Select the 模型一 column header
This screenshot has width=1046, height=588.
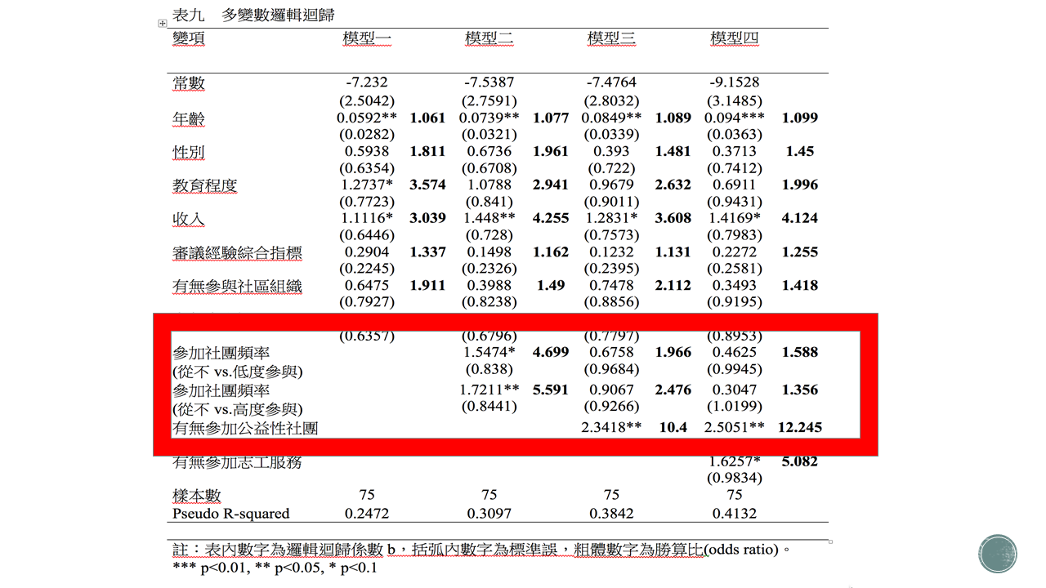pyautogui.click(x=367, y=38)
